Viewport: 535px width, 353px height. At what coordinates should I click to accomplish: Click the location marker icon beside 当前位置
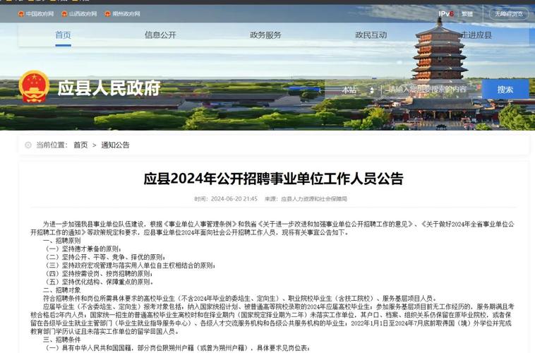(28, 145)
